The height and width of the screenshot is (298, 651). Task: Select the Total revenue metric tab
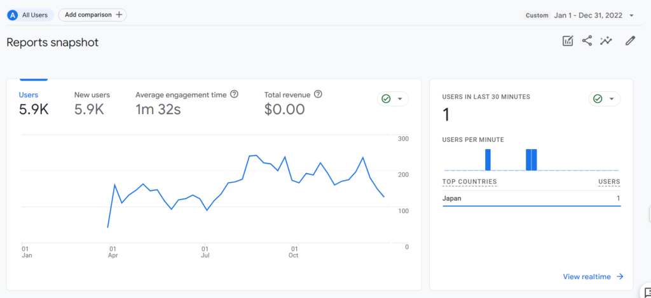(293, 103)
